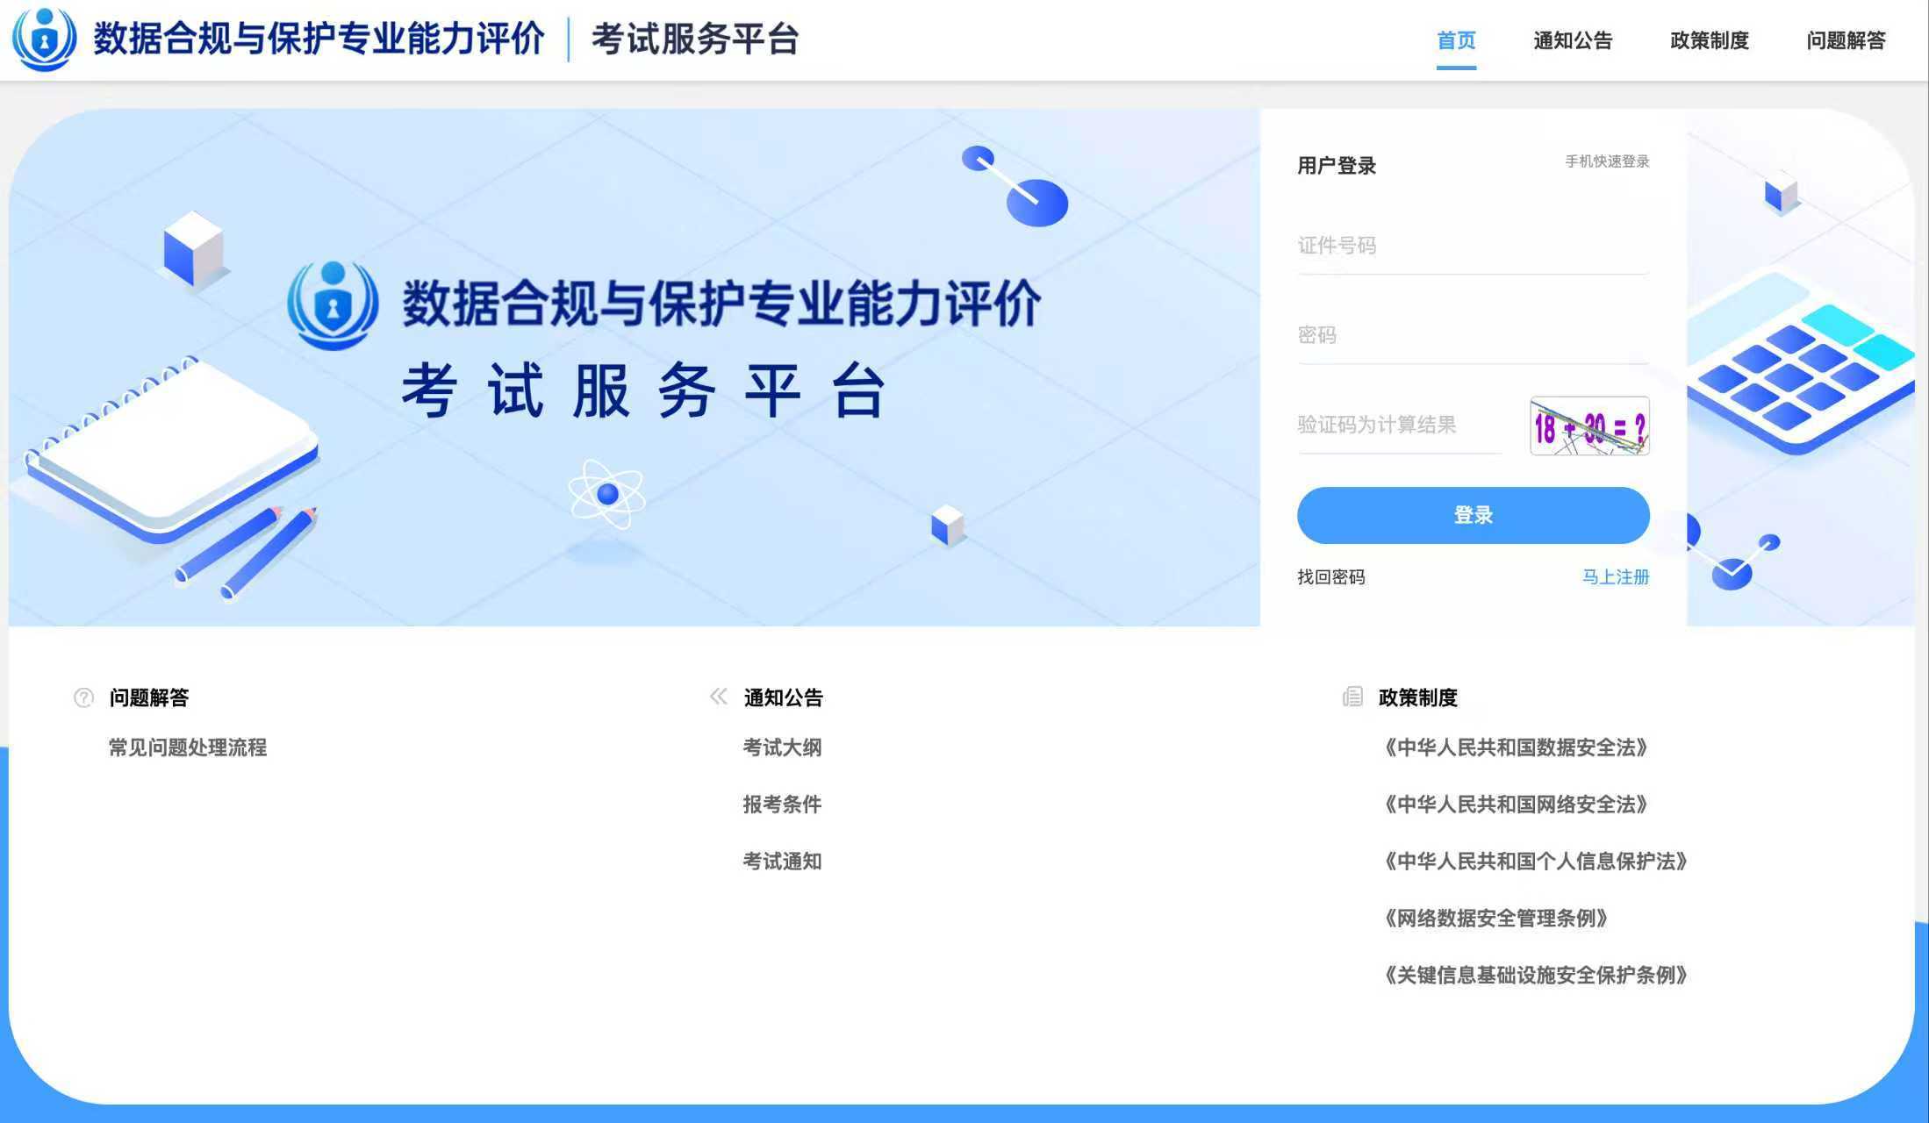Click the 马上注册 link

pos(1615,576)
